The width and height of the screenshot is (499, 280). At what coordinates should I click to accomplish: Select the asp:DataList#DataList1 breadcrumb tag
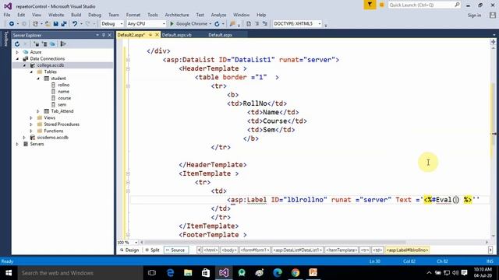coord(297,250)
